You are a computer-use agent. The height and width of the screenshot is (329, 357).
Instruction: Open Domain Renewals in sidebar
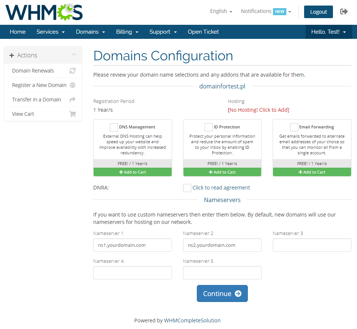(x=43, y=71)
